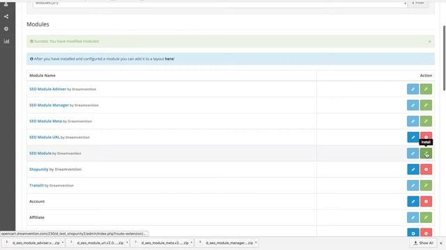
Task: Edit the SEO Module Manager module
Action: [x=413, y=105]
